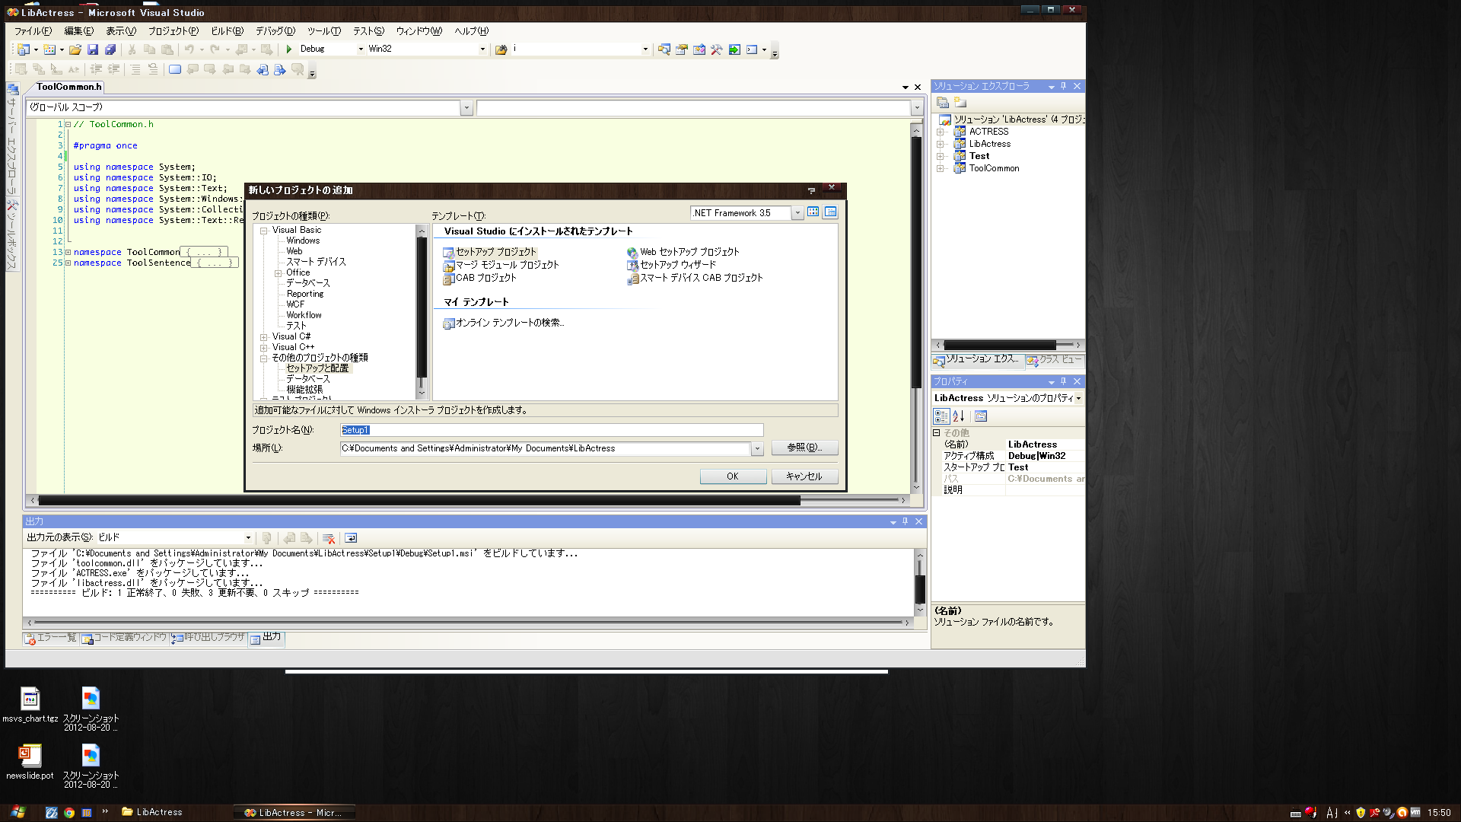Image resolution: width=1461 pixels, height=822 pixels.
Task: Expand the Visual C# tree node
Action: (264, 336)
